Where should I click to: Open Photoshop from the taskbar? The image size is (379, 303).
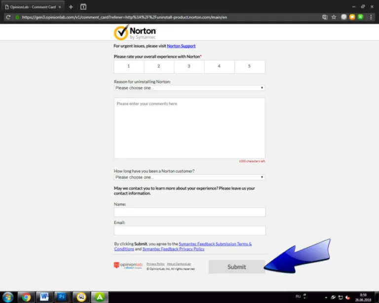[x=62, y=297]
